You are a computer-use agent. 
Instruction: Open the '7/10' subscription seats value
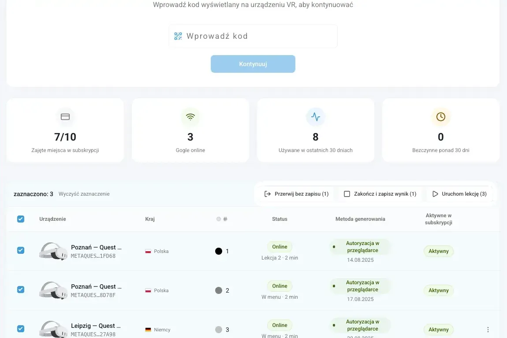pyautogui.click(x=65, y=137)
